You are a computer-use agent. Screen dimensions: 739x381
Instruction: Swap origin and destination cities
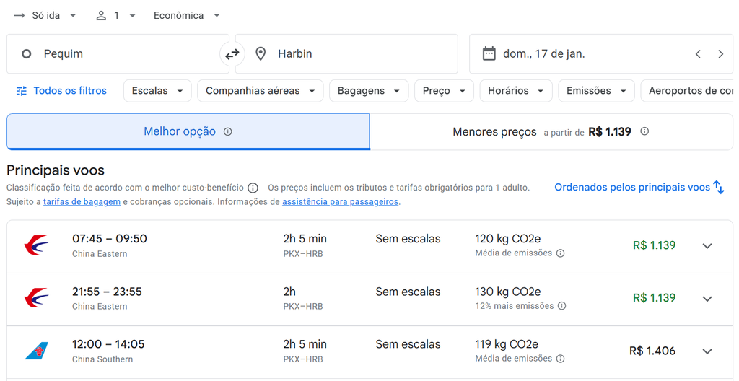pos(232,54)
